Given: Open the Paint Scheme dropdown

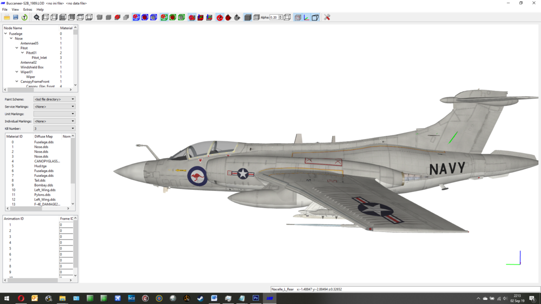Looking at the screenshot, I should tap(54, 100).
